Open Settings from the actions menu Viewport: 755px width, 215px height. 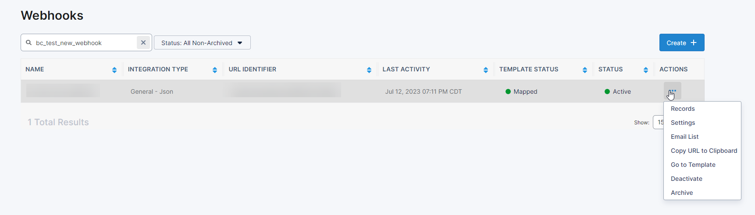[683, 123]
